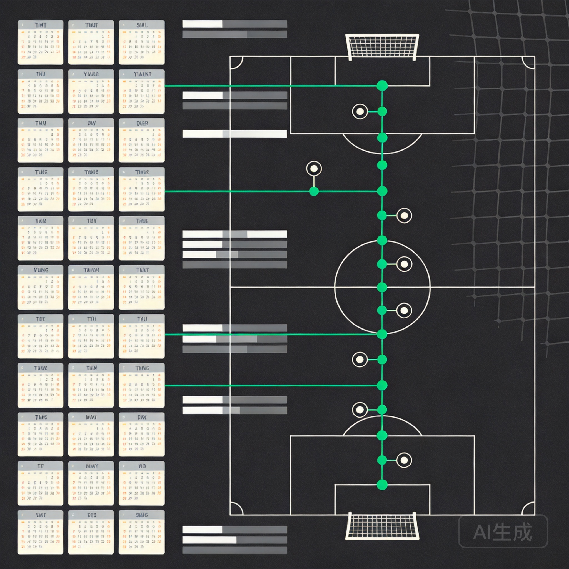Click the topmost green node linked to TIAINS calendar
The height and width of the screenshot is (569, 569).
pos(382,86)
